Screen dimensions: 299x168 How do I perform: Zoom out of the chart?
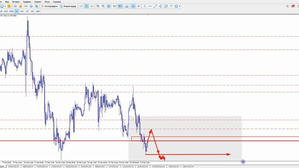tap(103, 6)
